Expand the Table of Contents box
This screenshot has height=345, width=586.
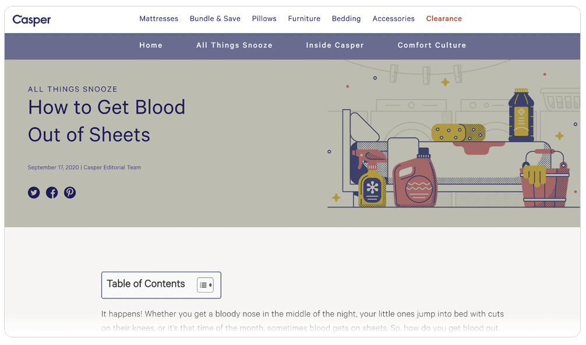146,284
